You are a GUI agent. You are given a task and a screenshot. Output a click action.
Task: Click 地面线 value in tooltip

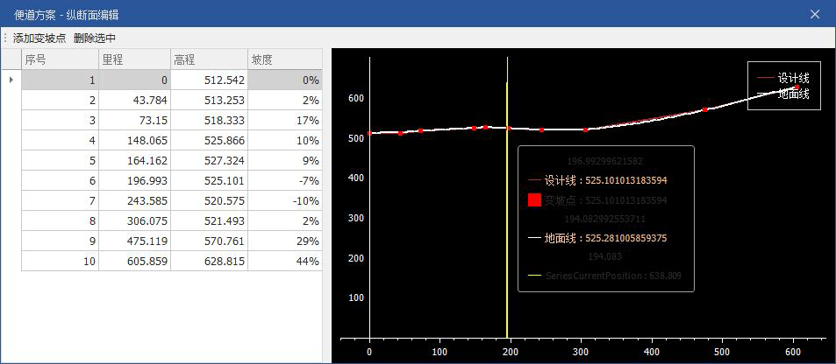pos(626,238)
